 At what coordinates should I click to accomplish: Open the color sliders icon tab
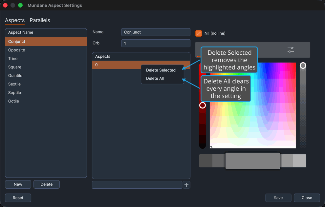pyautogui.click(x=291, y=50)
